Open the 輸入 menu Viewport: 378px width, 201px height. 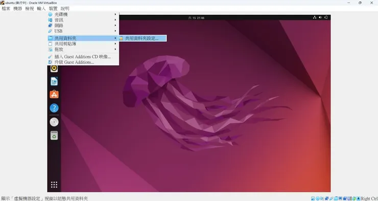click(41, 9)
